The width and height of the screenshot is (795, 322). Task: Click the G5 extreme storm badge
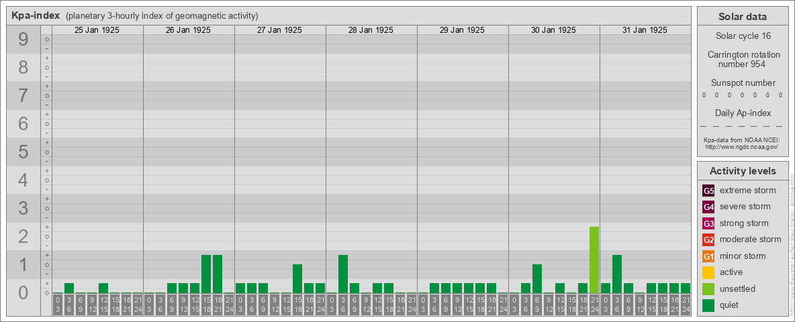coord(709,191)
